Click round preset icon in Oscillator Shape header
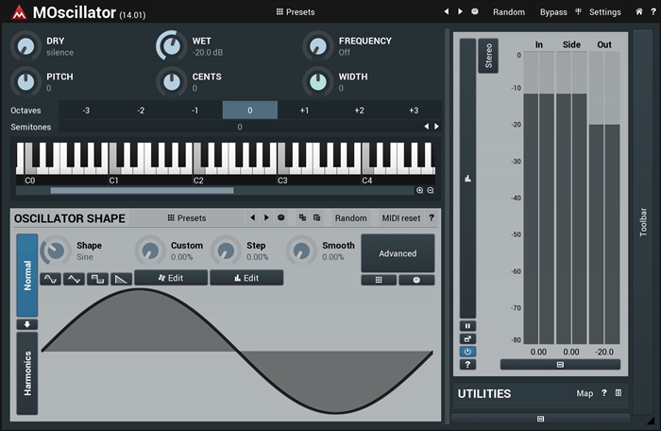This screenshot has width=661, height=431. (x=280, y=217)
